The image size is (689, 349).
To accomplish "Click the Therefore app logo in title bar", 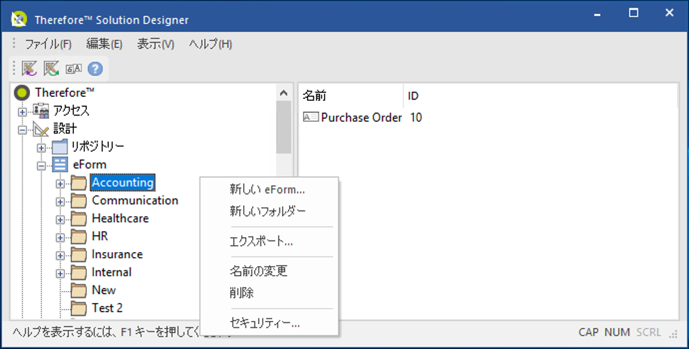I will pyautogui.click(x=19, y=19).
